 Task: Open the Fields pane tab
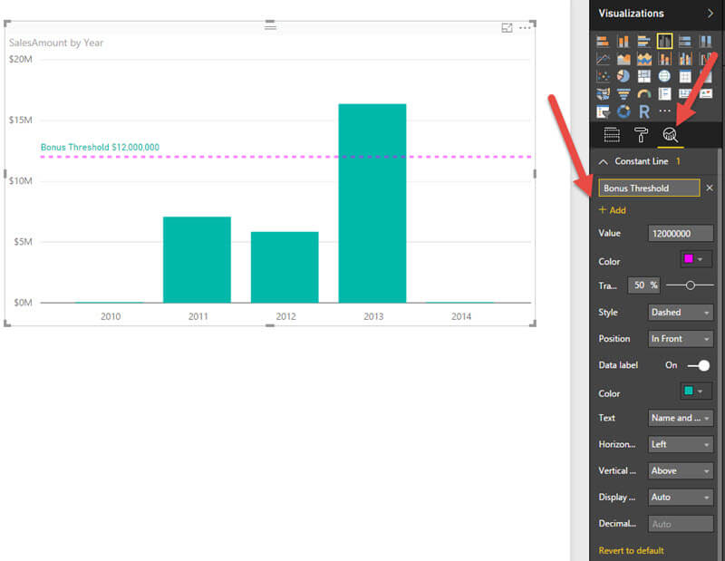[612, 135]
